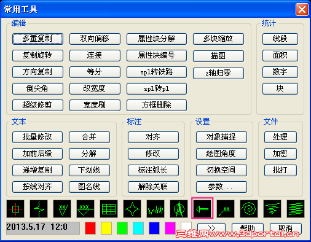Click the 按线对齐 button
The image size is (311, 242).
(37, 187)
